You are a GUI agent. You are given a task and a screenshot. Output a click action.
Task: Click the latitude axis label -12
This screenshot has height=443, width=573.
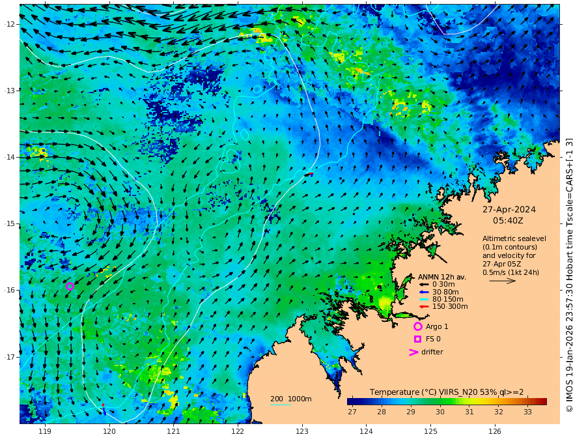pyautogui.click(x=11, y=24)
